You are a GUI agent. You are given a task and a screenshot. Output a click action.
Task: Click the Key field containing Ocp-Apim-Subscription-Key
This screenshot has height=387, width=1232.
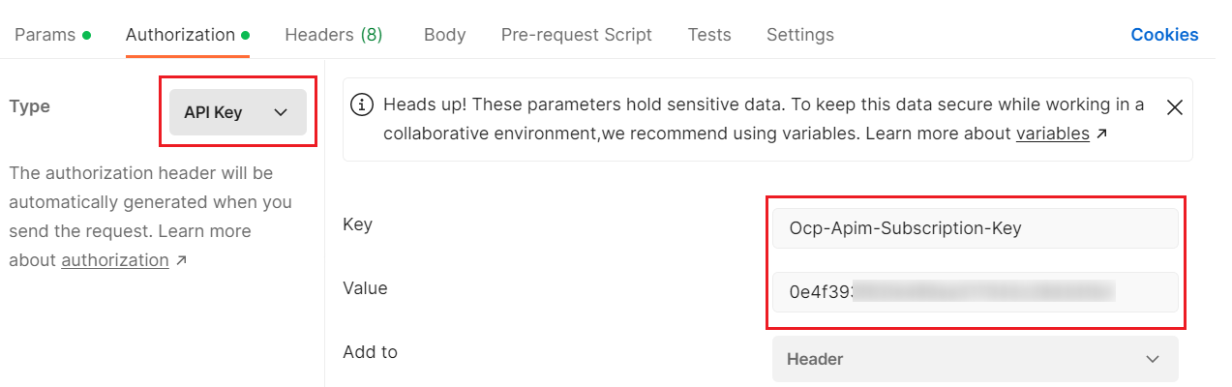pyautogui.click(x=975, y=228)
